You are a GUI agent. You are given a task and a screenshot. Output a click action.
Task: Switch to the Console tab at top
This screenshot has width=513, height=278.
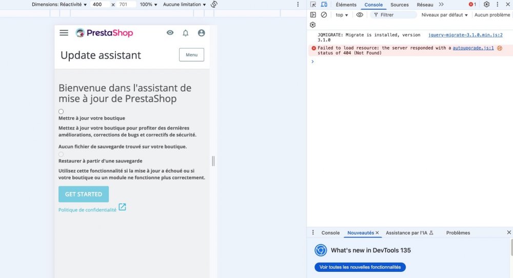pyautogui.click(x=373, y=5)
